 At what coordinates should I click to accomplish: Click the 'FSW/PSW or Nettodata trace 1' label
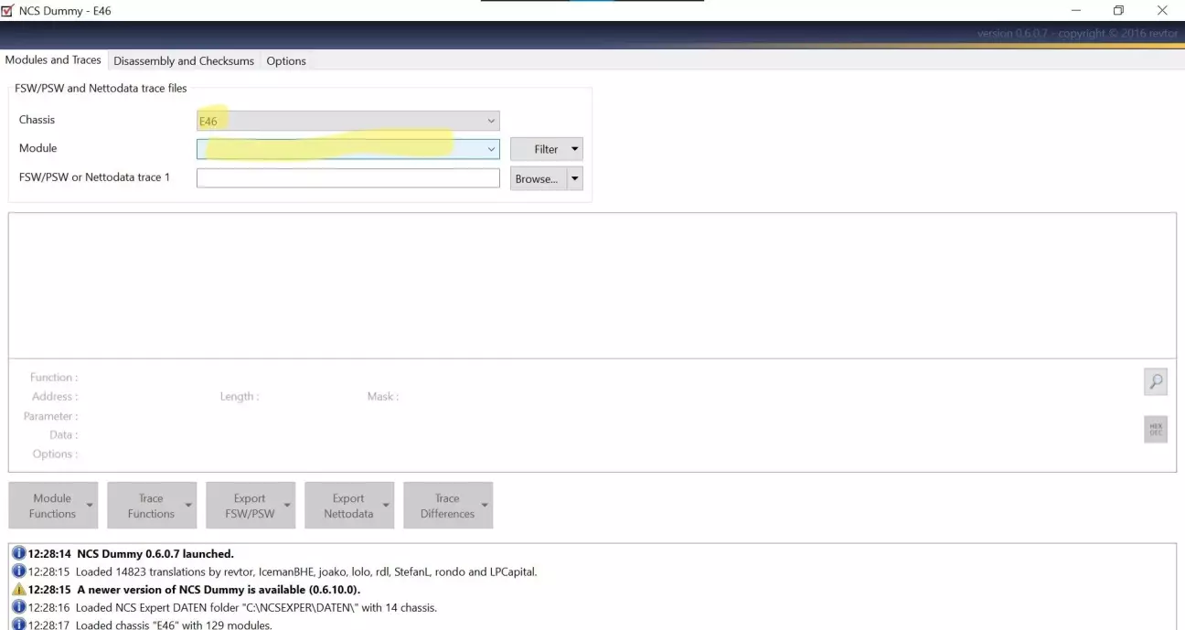[95, 176]
